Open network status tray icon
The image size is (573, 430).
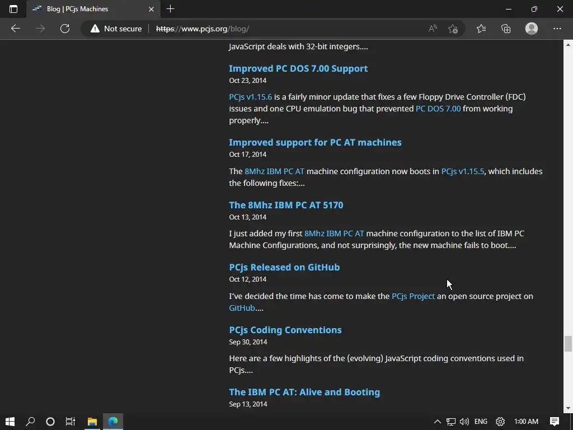point(451,422)
